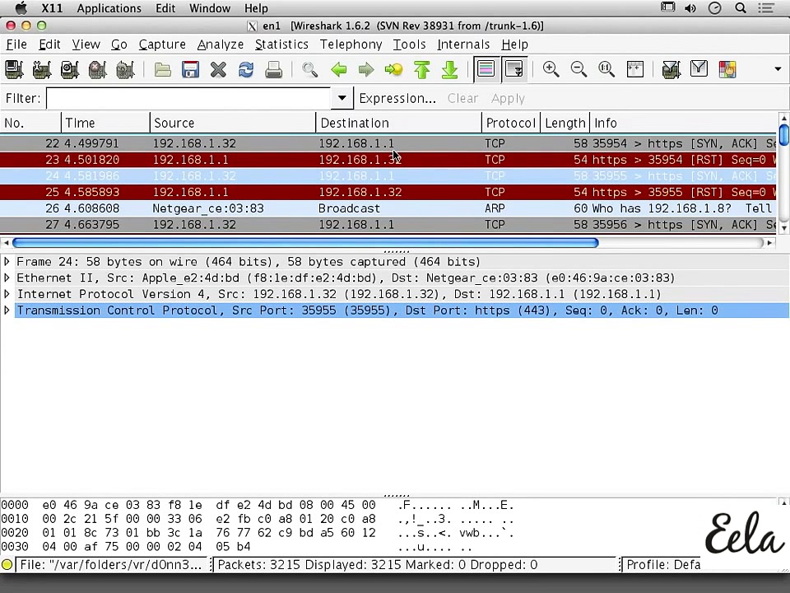Open a capture file folder icon
790x593 pixels.
[x=162, y=69]
